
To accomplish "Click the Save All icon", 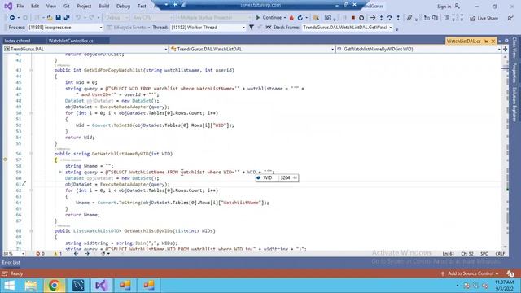I will pyautogui.click(x=67, y=18).
